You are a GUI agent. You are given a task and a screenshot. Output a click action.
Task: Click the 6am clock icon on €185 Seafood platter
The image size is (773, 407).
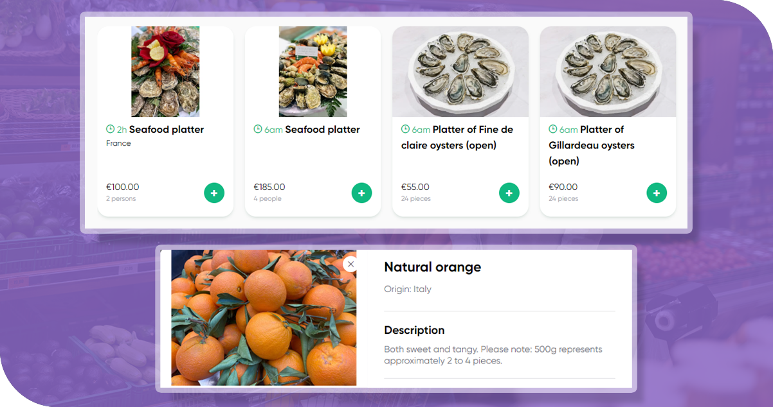pos(258,129)
